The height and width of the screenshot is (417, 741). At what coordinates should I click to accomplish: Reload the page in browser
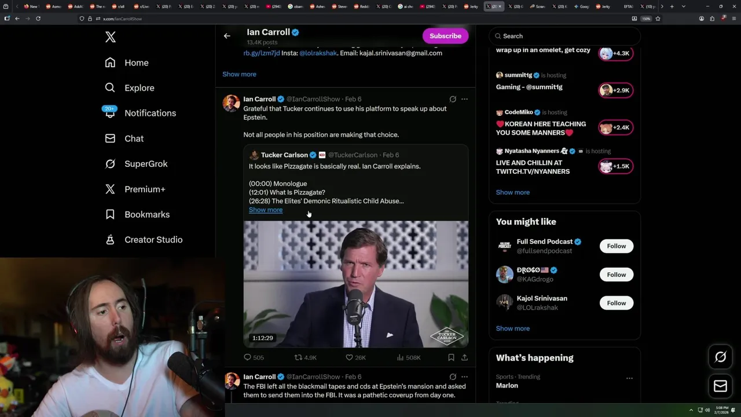pos(38,19)
